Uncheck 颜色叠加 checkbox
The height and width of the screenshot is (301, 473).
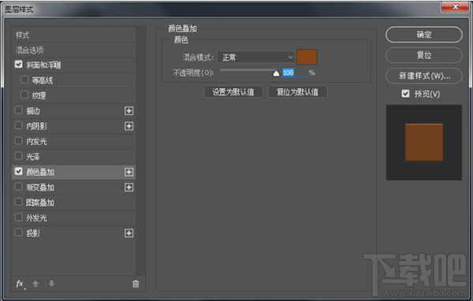pyautogui.click(x=18, y=171)
